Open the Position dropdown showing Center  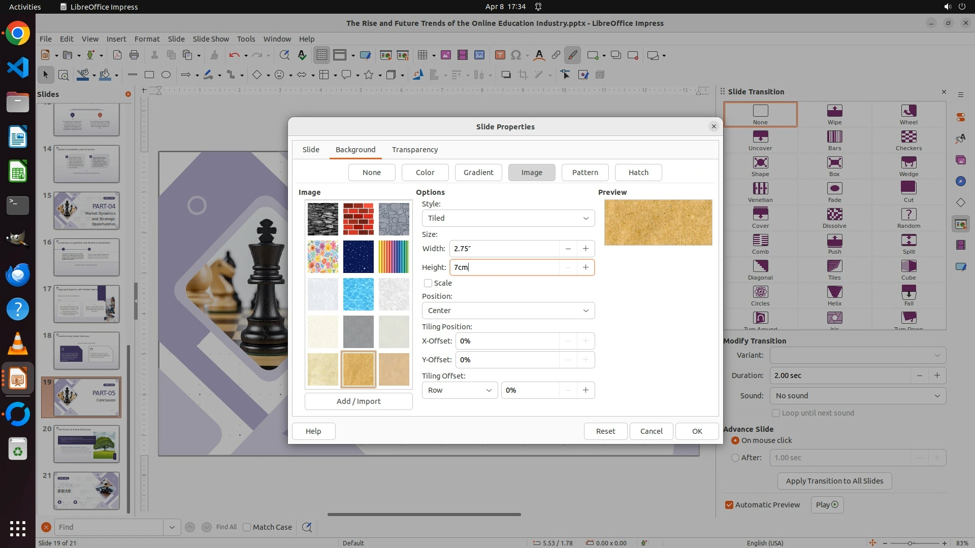pos(508,311)
